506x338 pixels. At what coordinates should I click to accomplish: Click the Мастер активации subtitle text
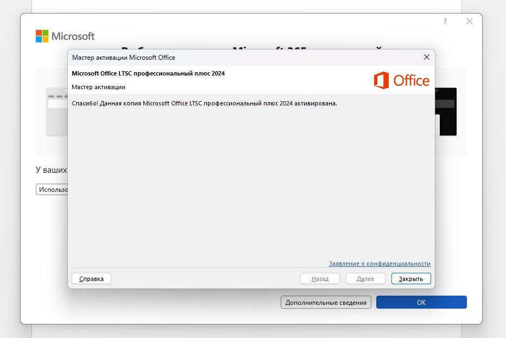[98, 87]
